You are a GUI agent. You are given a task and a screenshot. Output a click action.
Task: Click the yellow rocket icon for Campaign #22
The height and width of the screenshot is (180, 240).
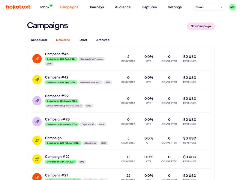point(37,159)
